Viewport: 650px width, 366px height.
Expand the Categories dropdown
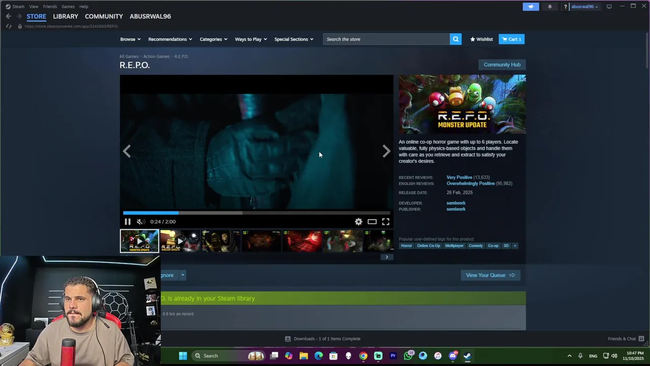click(213, 39)
